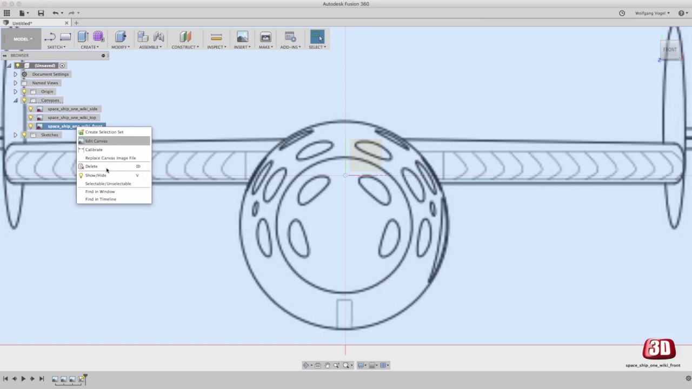Choose Create Selection Set from context menu
Screen dimensions: 692x389
coord(114,132)
